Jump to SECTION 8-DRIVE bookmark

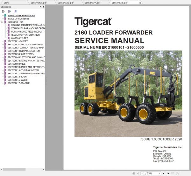[17, 64]
